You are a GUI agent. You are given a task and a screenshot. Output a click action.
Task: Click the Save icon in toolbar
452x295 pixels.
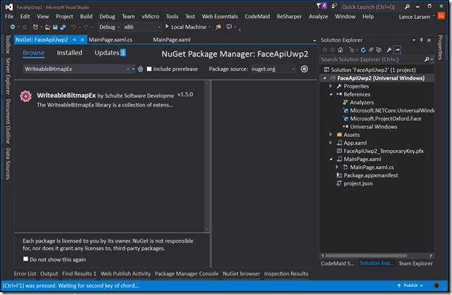[x=55, y=27]
